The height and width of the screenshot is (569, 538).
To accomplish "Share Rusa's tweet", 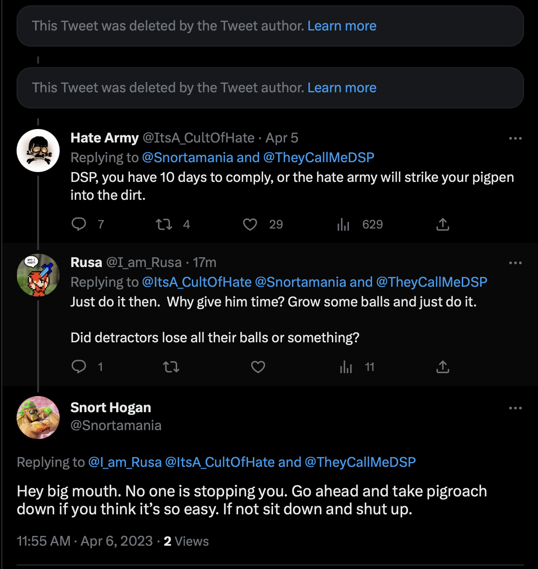I will (x=443, y=367).
